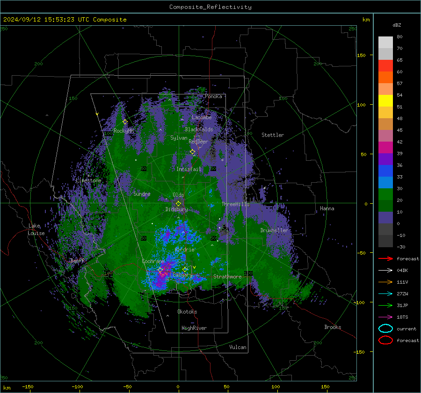Click the Blackfalds city label
The height and width of the screenshot is (393, 421).
pyautogui.click(x=199, y=129)
